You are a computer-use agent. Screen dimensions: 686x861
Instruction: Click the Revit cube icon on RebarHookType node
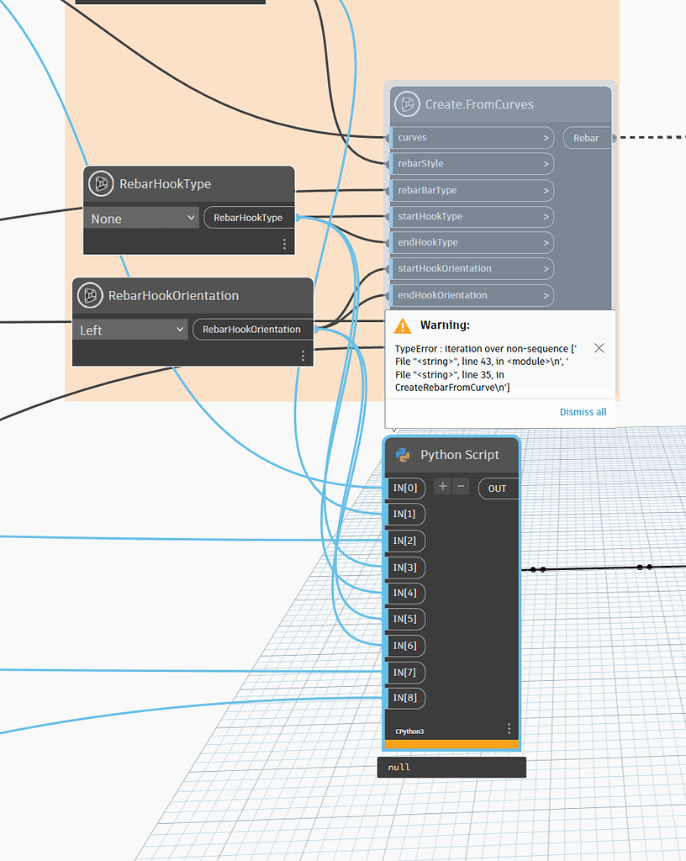pos(102,183)
